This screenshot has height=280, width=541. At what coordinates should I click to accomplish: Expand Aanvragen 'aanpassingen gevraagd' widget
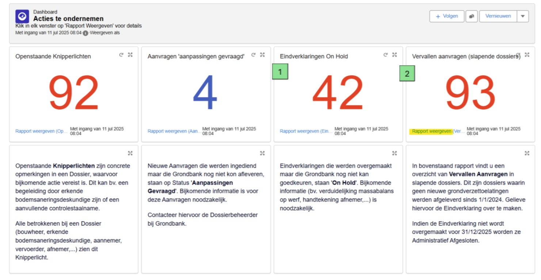pyautogui.click(x=262, y=55)
